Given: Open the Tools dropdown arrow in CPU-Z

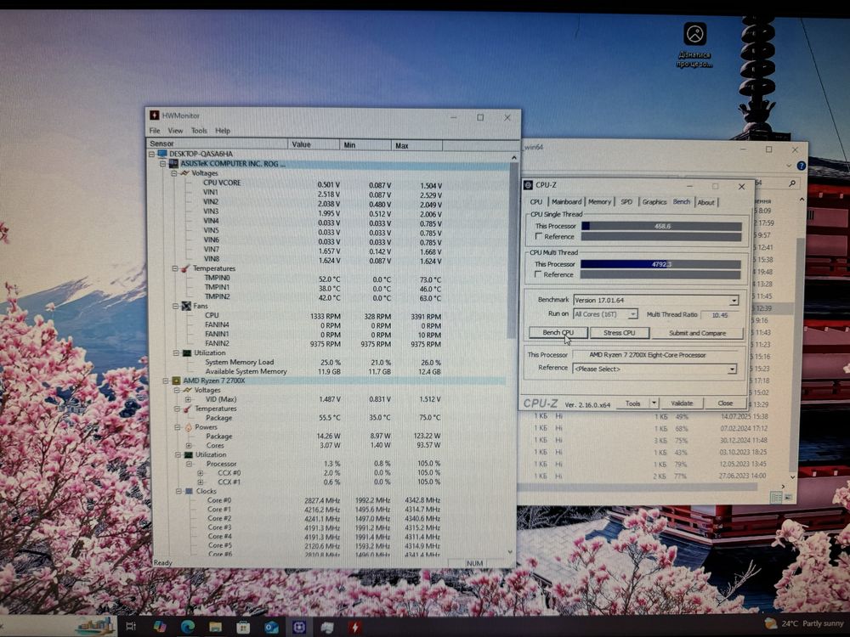Looking at the screenshot, I should 654,403.
